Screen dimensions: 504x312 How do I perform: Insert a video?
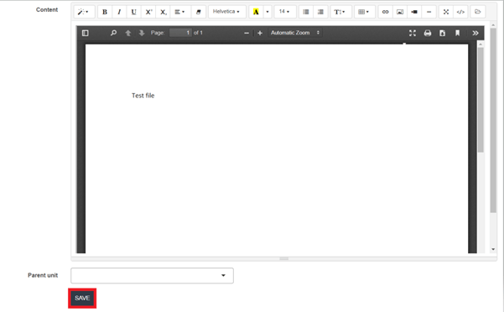414,12
